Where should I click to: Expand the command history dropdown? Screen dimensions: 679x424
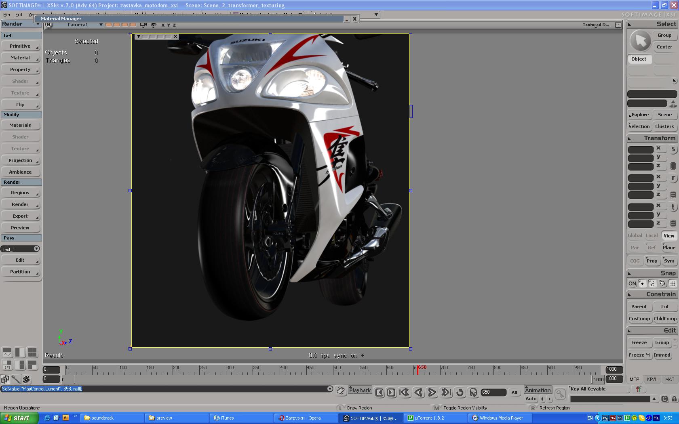330,389
